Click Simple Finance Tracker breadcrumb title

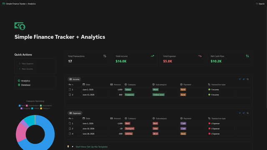(21, 4)
